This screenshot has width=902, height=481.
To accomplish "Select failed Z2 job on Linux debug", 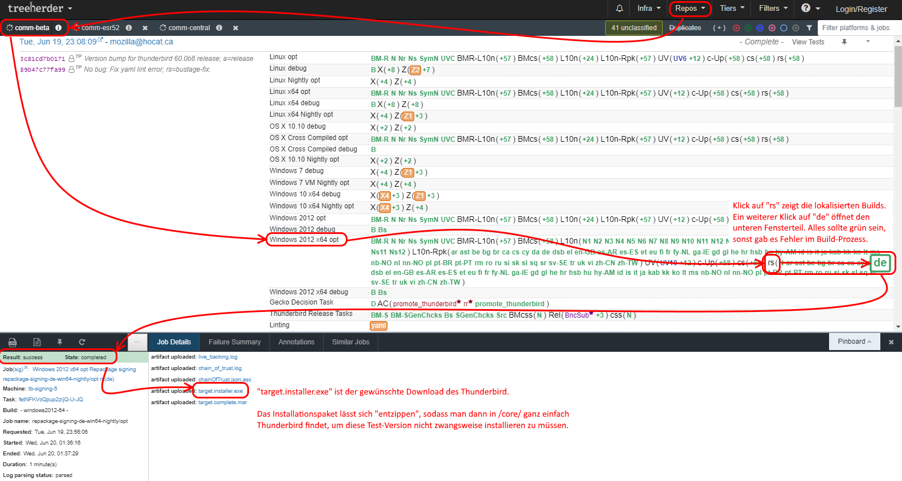I will click(415, 70).
